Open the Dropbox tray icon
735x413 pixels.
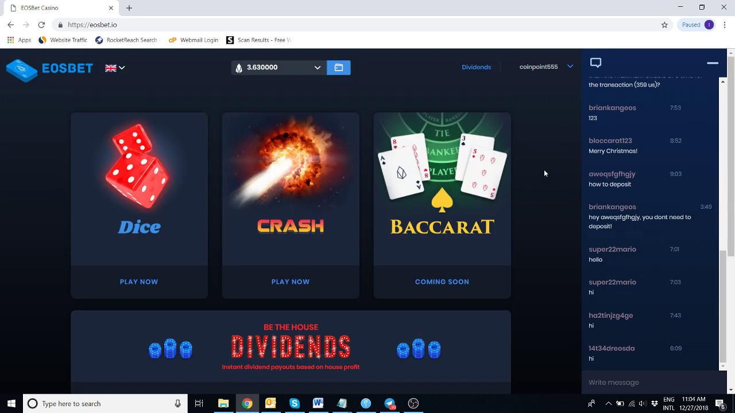(x=654, y=404)
